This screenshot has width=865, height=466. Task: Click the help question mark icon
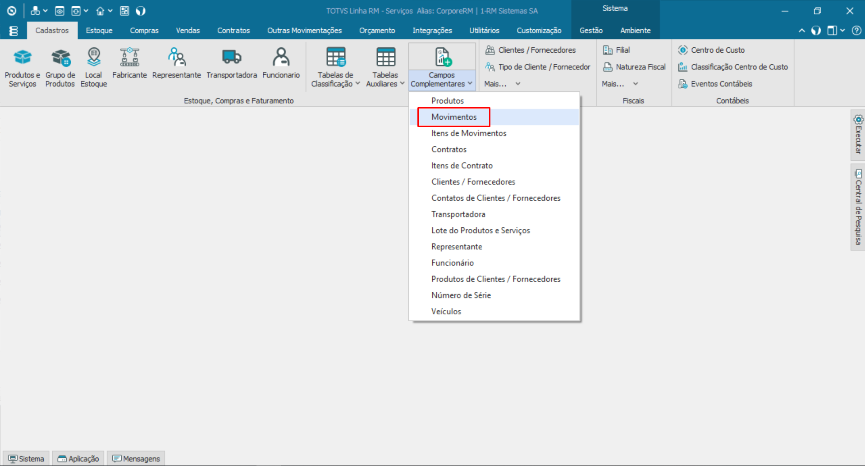point(856,31)
